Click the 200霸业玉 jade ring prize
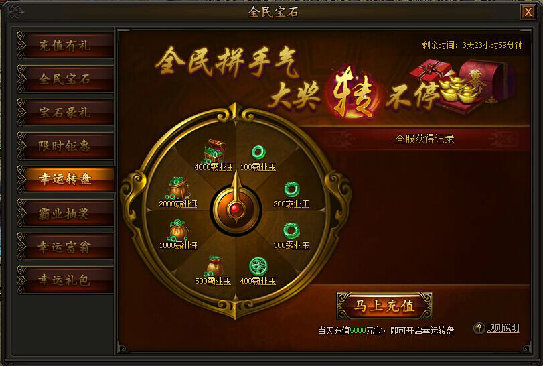Image resolution: width=543 pixels, height=366 pixels. point(291,190)
